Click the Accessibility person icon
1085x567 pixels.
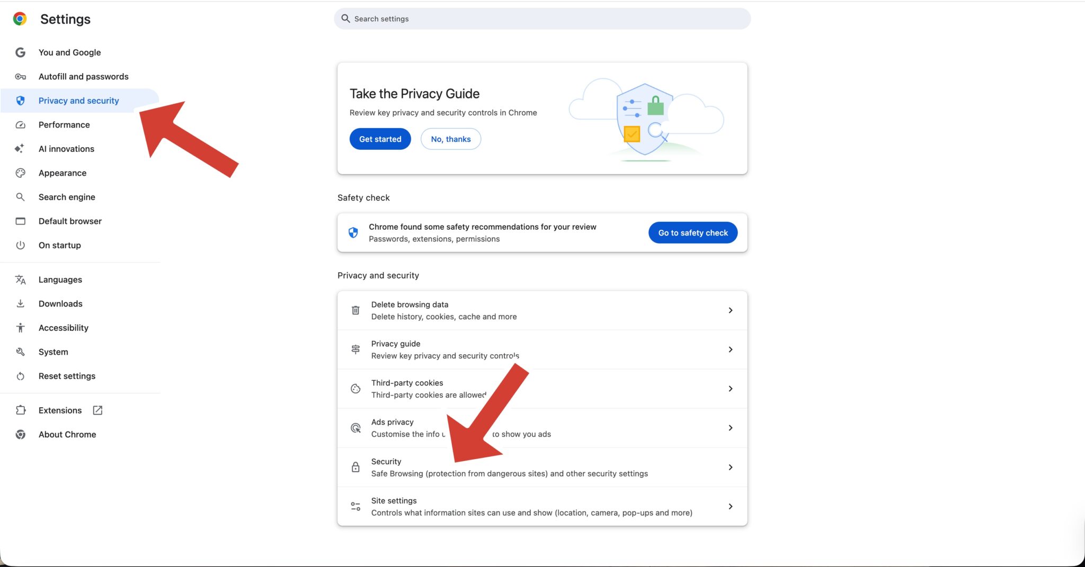(x=20, y=328)
